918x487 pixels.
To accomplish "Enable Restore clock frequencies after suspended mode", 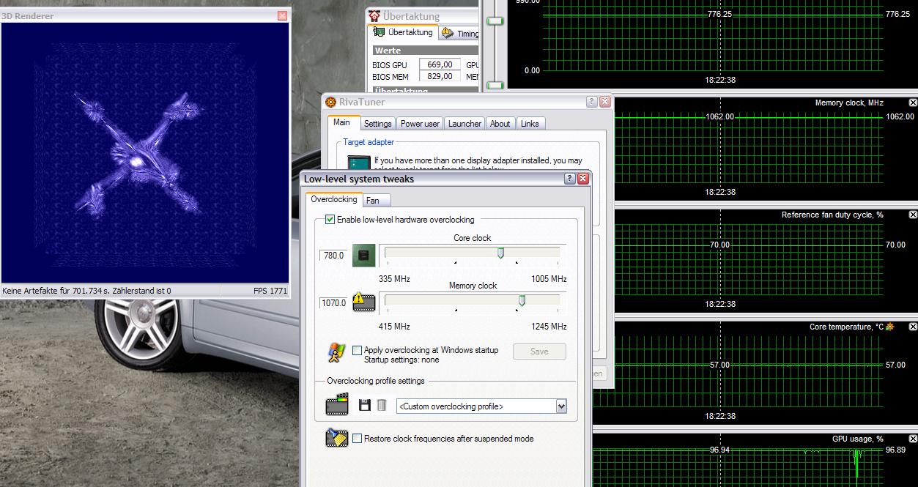I will (x=358, y=439).
